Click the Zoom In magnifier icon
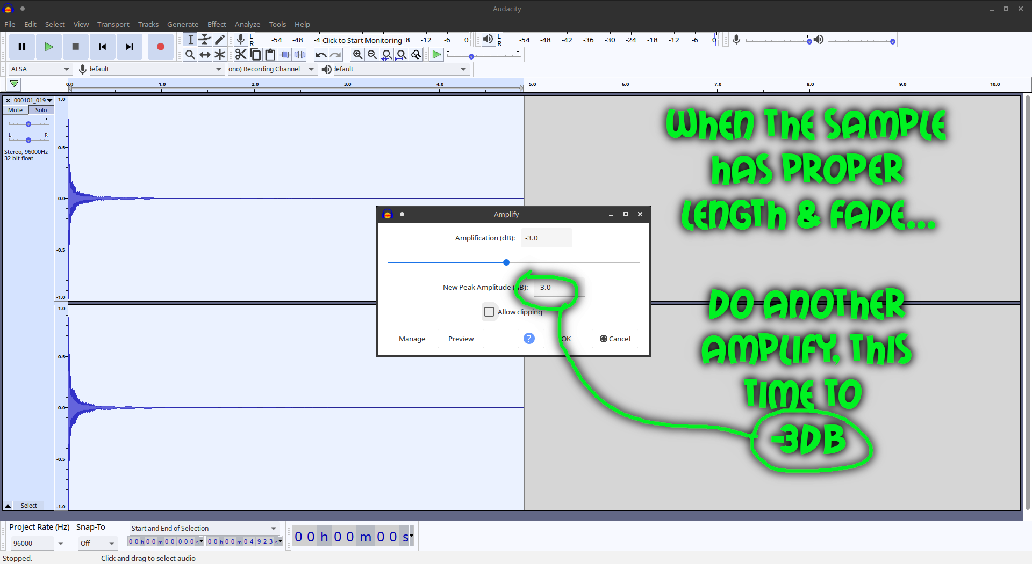Viewport: 1032px width, 564px height. tap(357, 54)
